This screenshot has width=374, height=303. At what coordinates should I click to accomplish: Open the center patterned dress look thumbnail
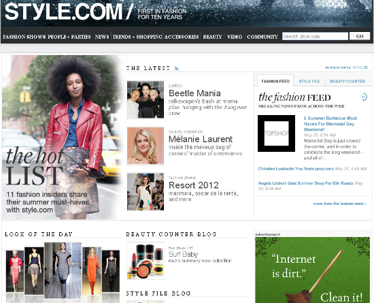[x=63, y=270]
